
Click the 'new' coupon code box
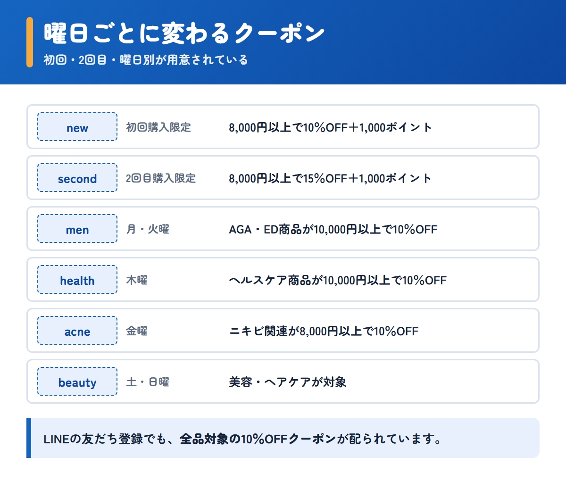point(77,126)
